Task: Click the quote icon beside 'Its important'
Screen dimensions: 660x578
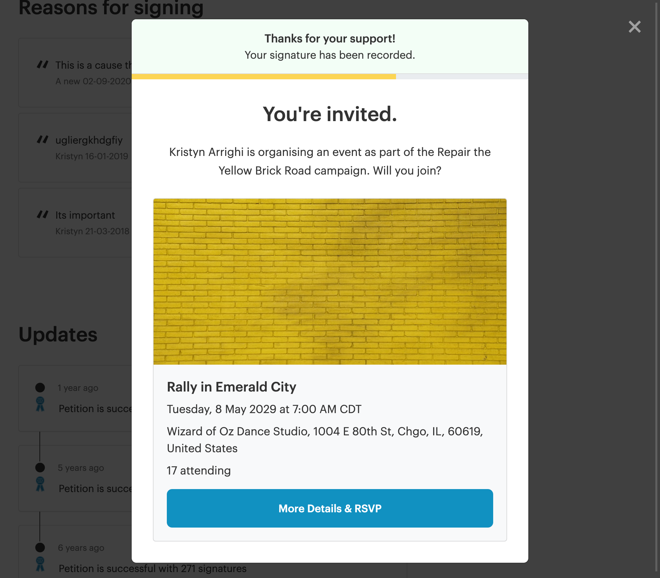Action: pos(42,214)
